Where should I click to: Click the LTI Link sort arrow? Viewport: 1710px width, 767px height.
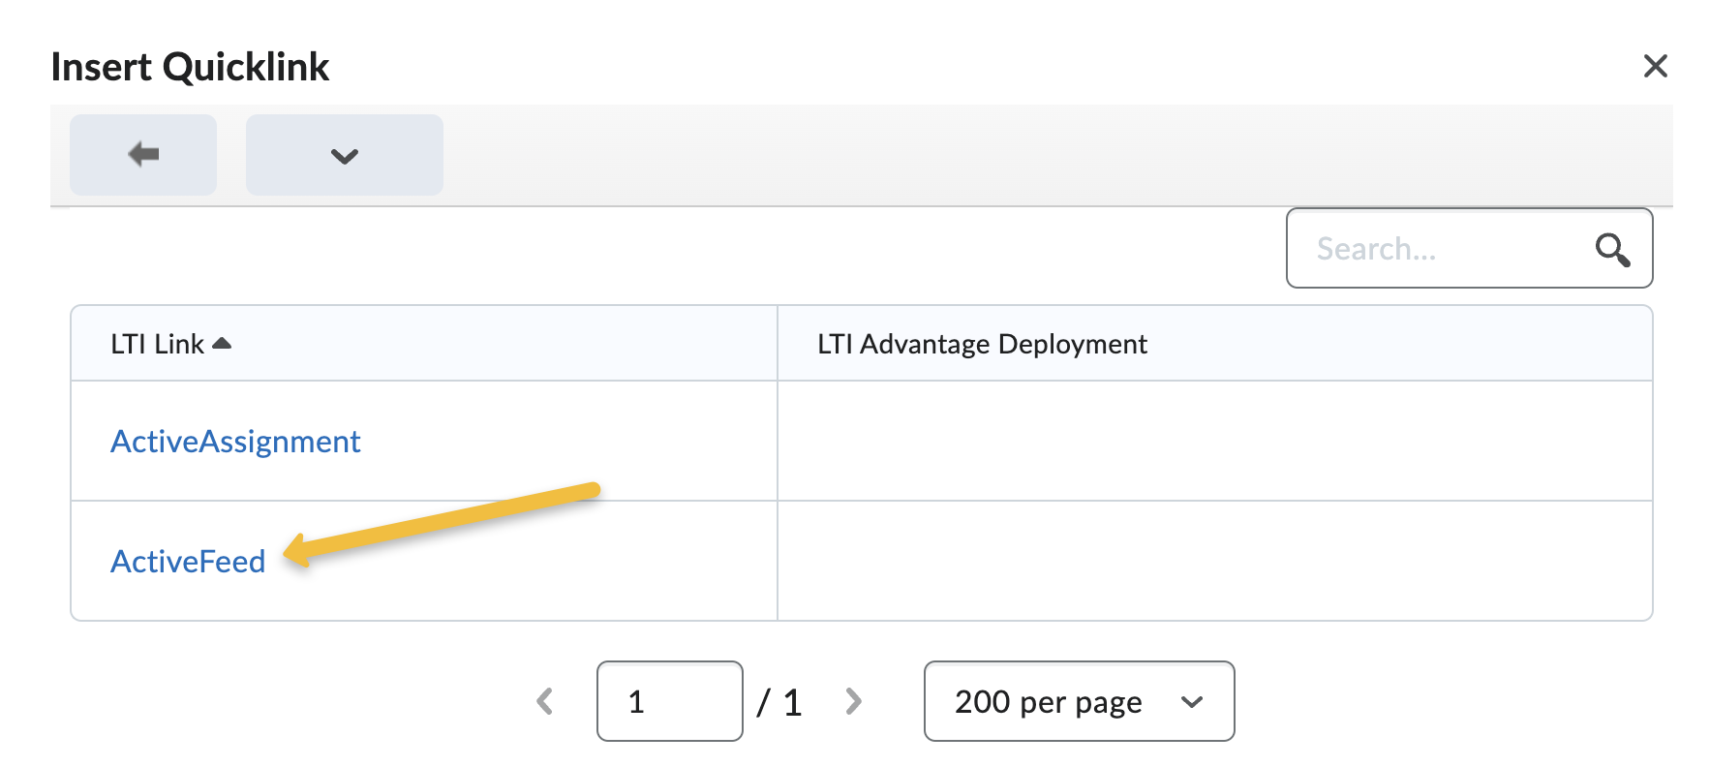click(222, 343)
